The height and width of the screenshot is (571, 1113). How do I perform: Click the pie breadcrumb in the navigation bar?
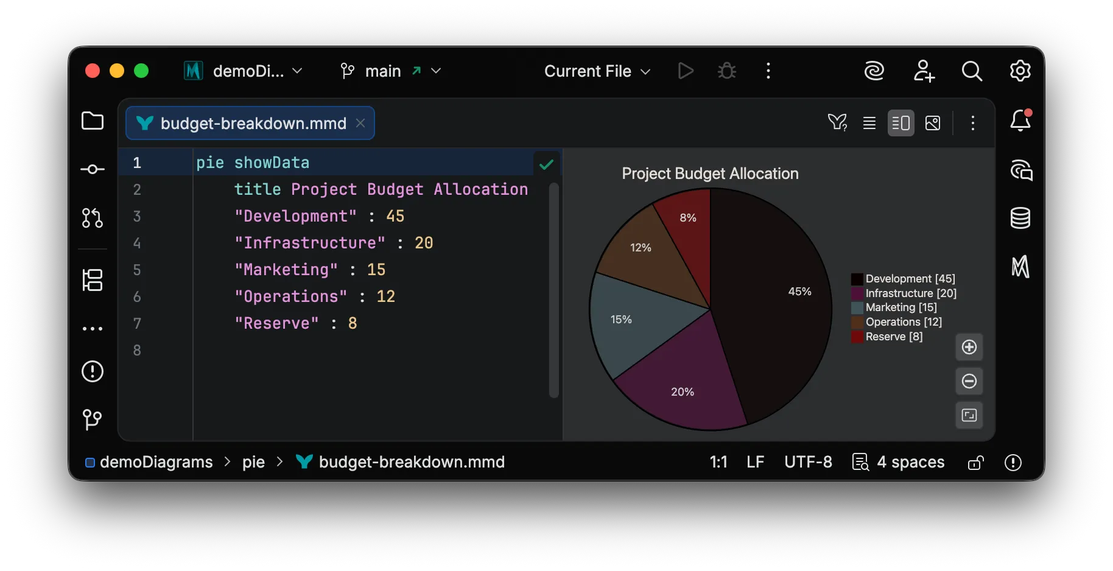click(253, 462)
